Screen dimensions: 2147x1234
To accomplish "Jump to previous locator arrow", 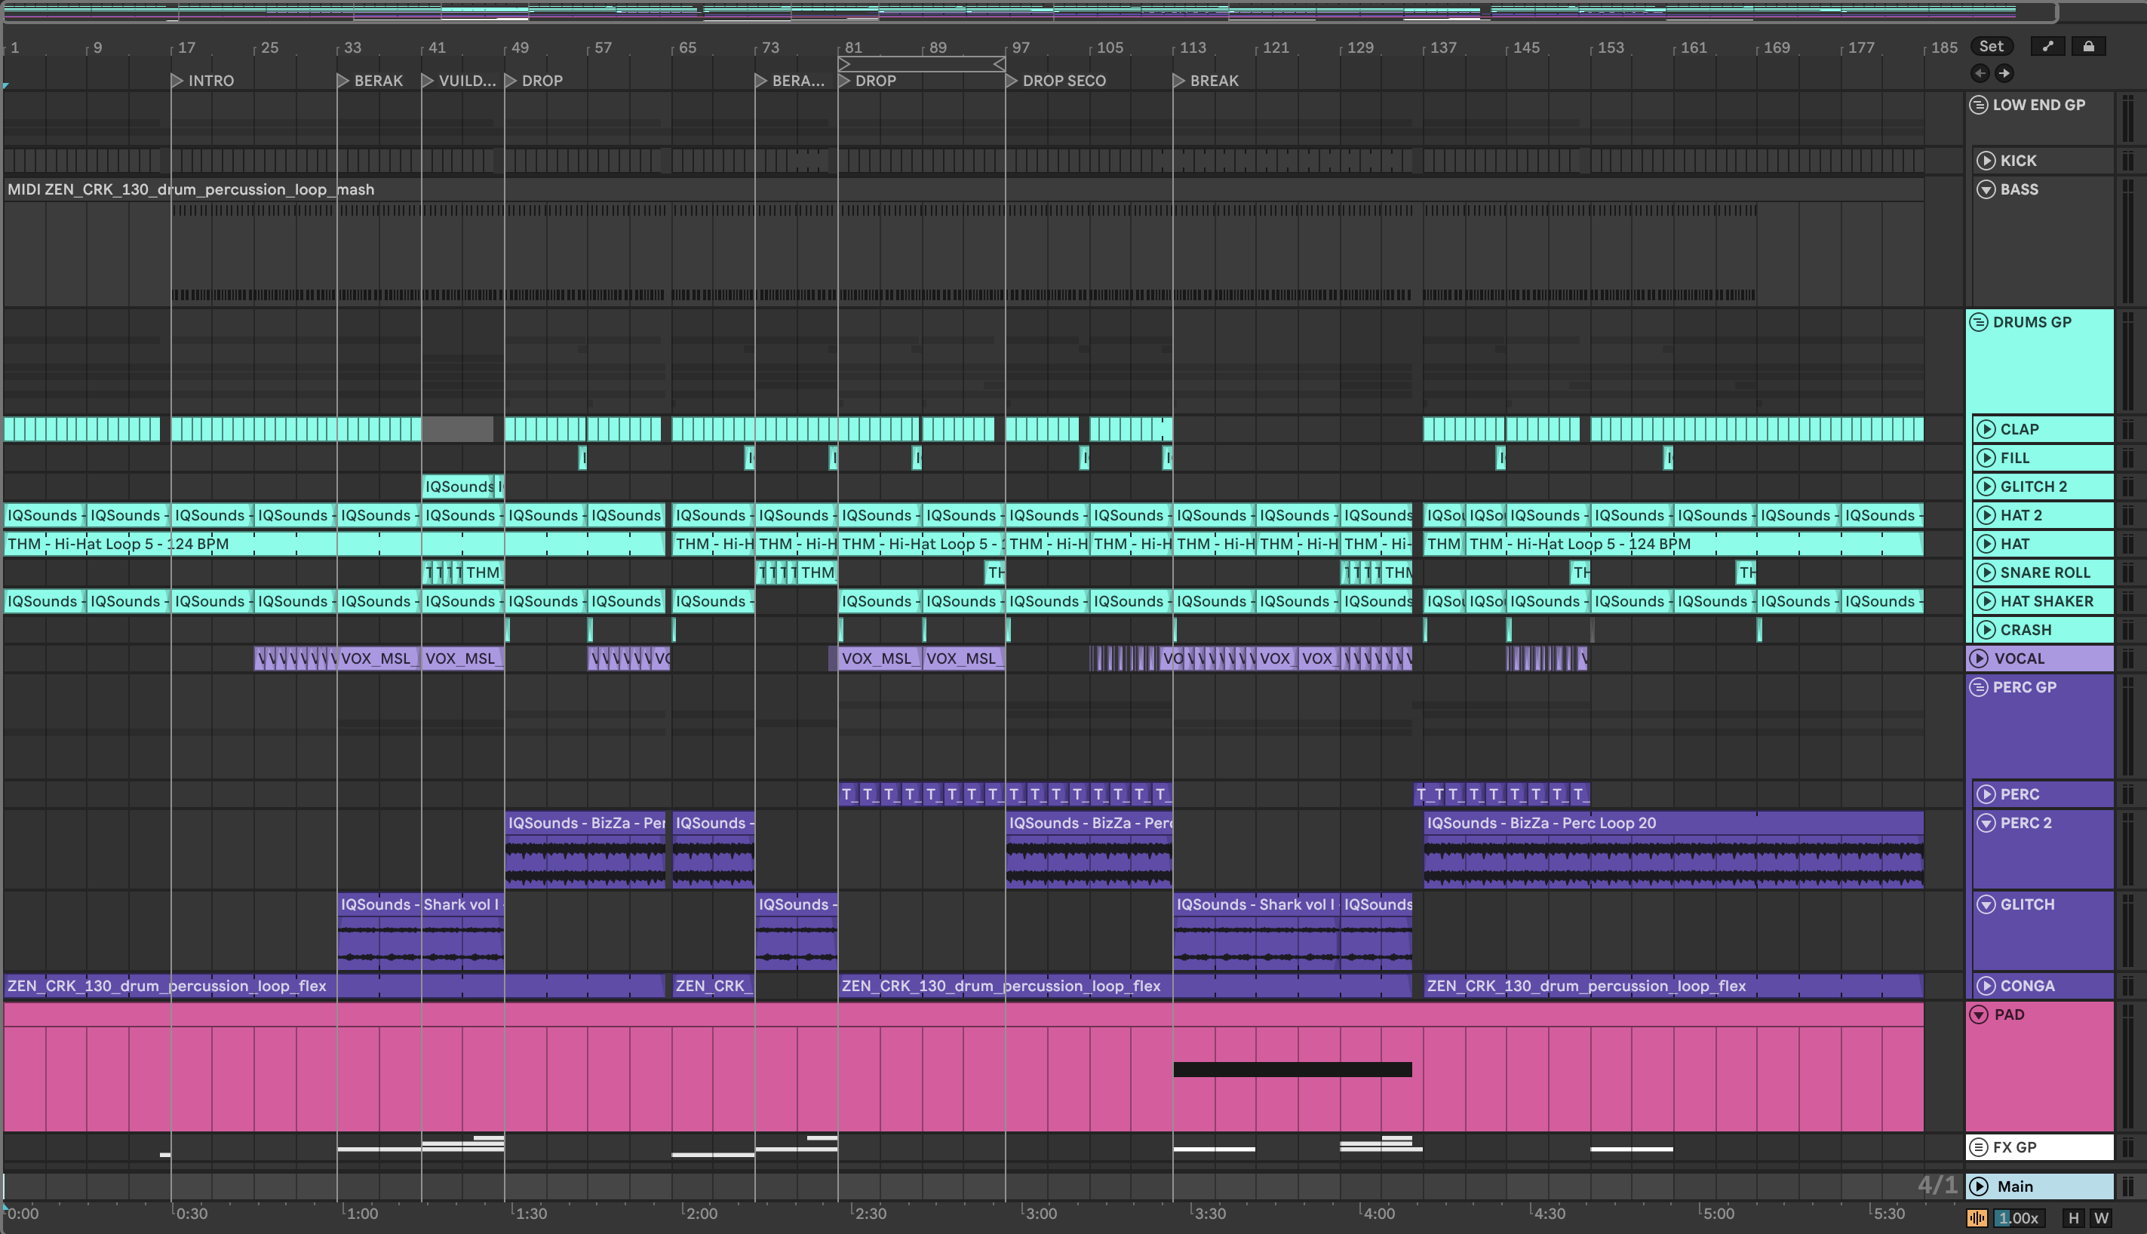I will coord(1980,74).
